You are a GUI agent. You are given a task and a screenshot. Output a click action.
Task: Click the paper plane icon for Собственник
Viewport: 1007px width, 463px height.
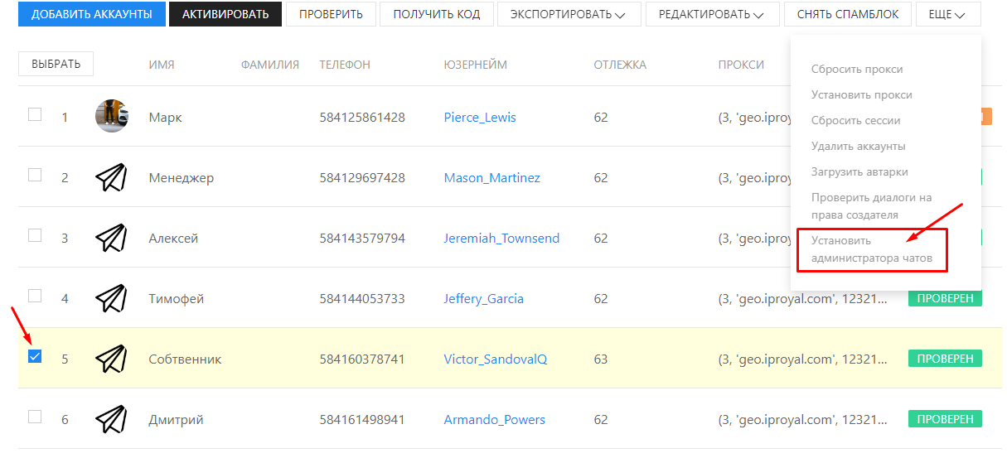point(111,359)
